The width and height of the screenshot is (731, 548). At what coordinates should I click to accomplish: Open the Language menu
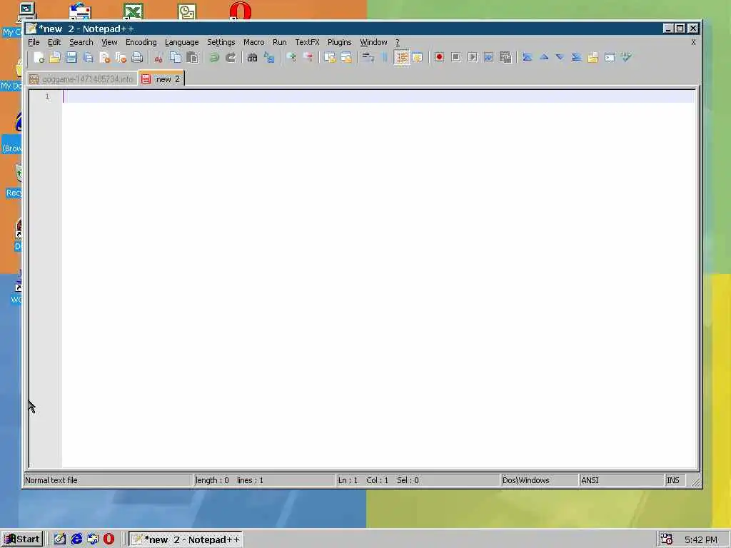(x=182, y=42)
